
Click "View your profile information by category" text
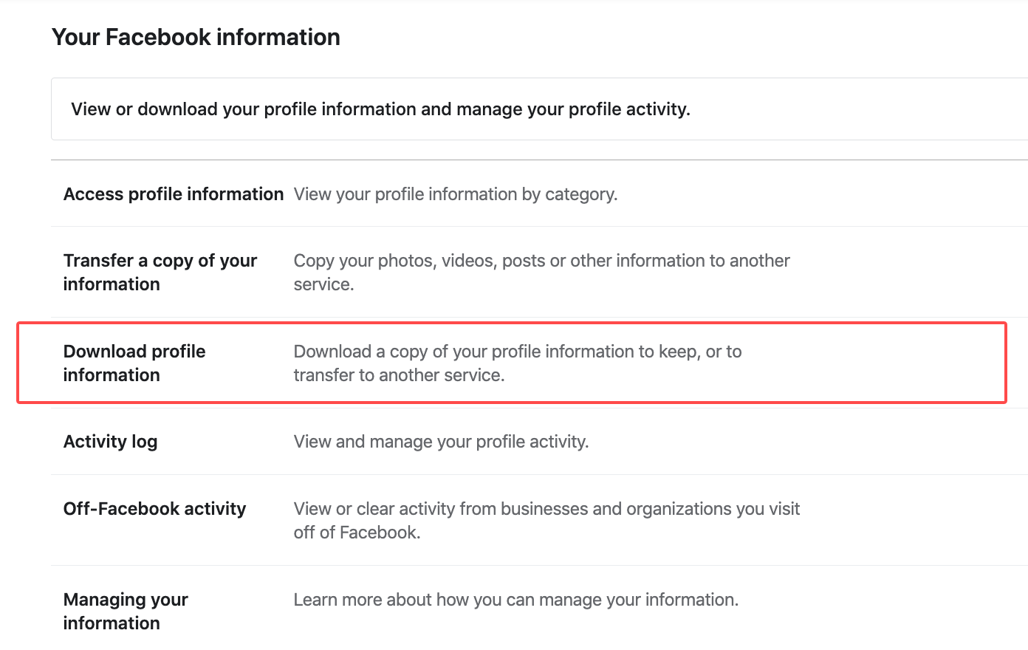tap(455, 194)
